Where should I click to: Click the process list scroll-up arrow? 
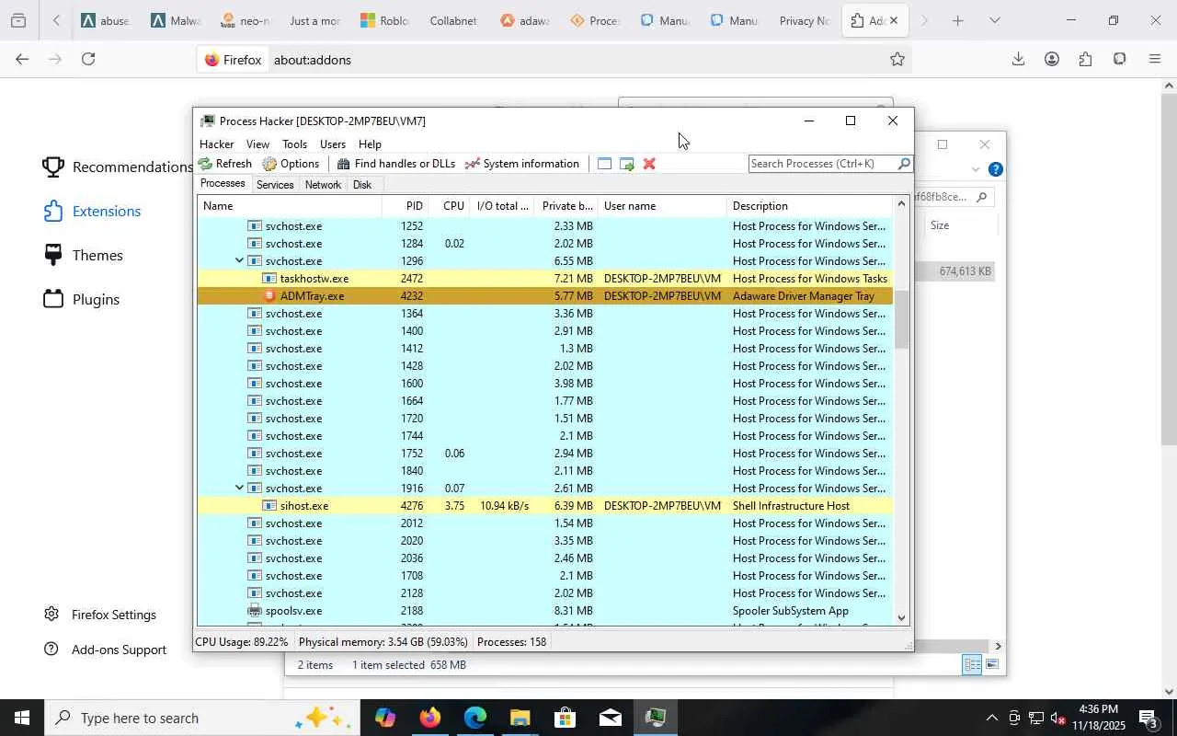(901, 204)
